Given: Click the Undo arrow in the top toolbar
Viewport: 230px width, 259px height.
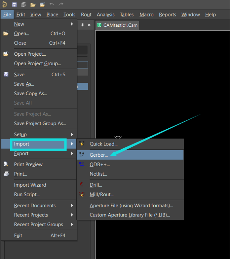Looking at the screenshot, I should (x=52, y=5).
